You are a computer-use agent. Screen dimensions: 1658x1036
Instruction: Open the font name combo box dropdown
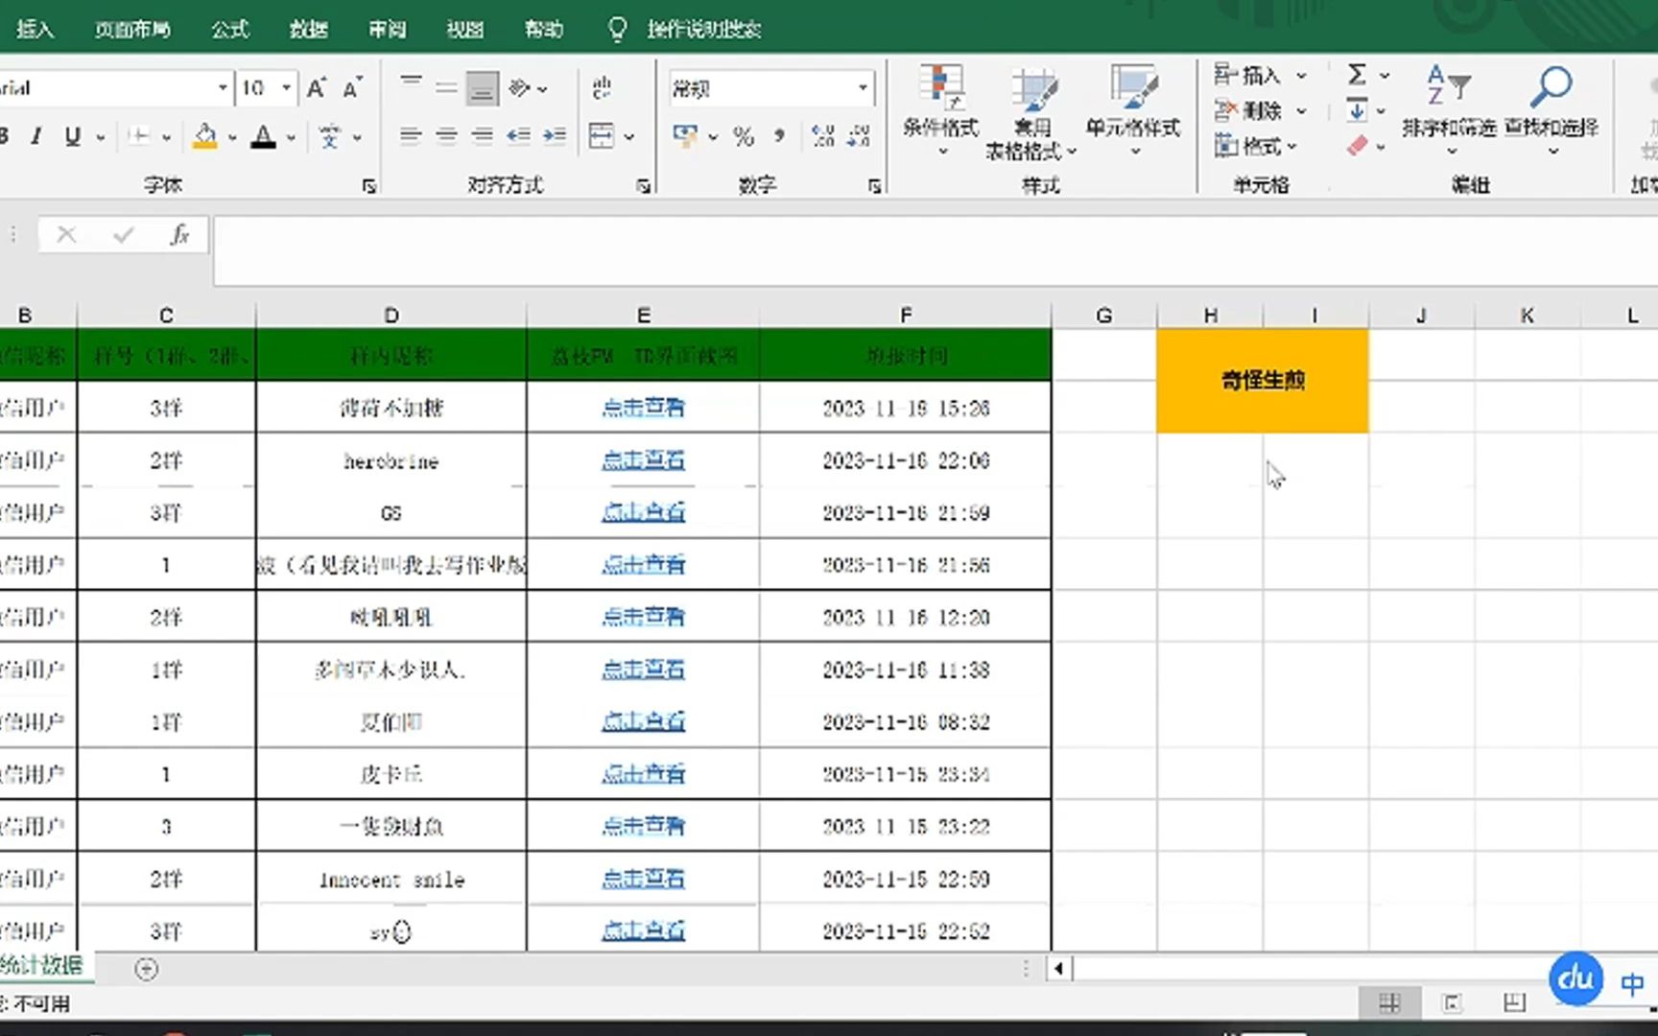223,88
